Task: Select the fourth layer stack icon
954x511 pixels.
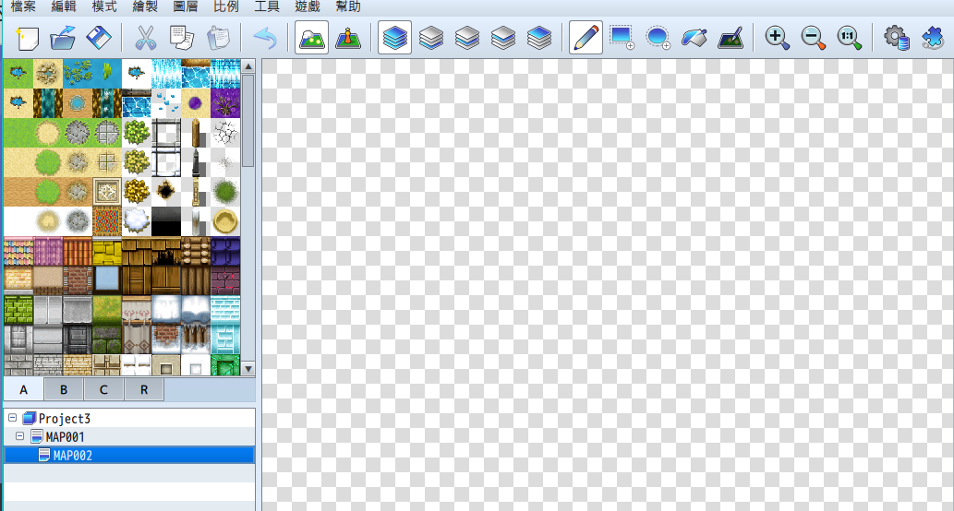Action: [x=503, y=39]
